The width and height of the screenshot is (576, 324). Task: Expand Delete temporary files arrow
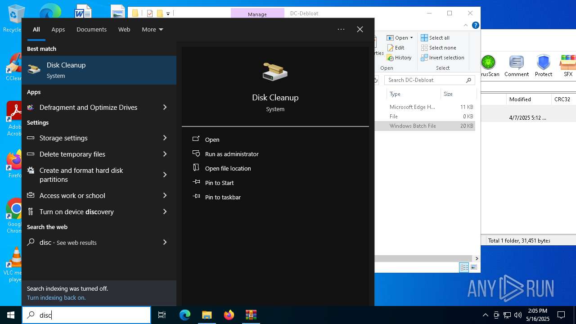[x=165, y=154]
